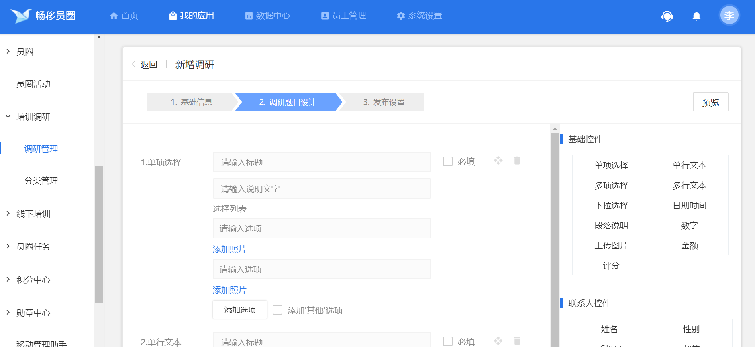Click the 添加选项 button
755x347 pixels.
click(240, 310)
